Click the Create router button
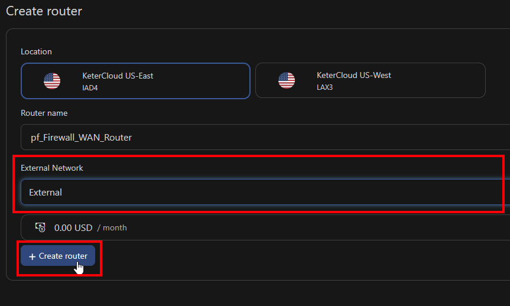510x306 pixels. (x=58, y=256)
